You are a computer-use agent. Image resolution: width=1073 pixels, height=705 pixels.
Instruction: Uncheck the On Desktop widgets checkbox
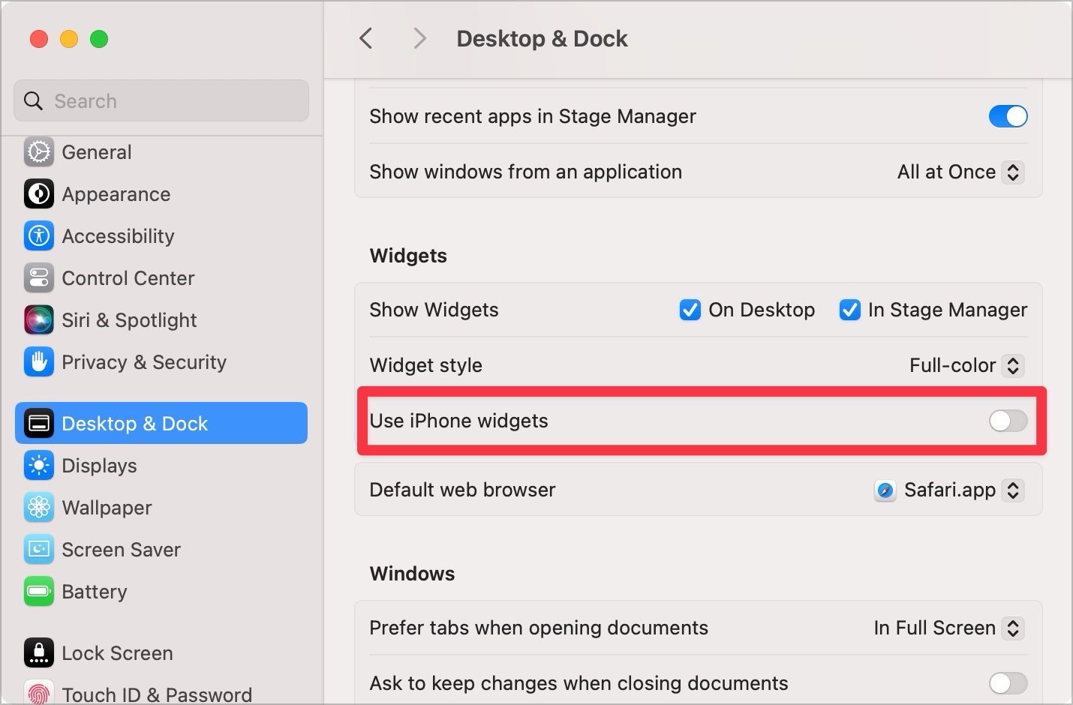(x=690, y=310)
